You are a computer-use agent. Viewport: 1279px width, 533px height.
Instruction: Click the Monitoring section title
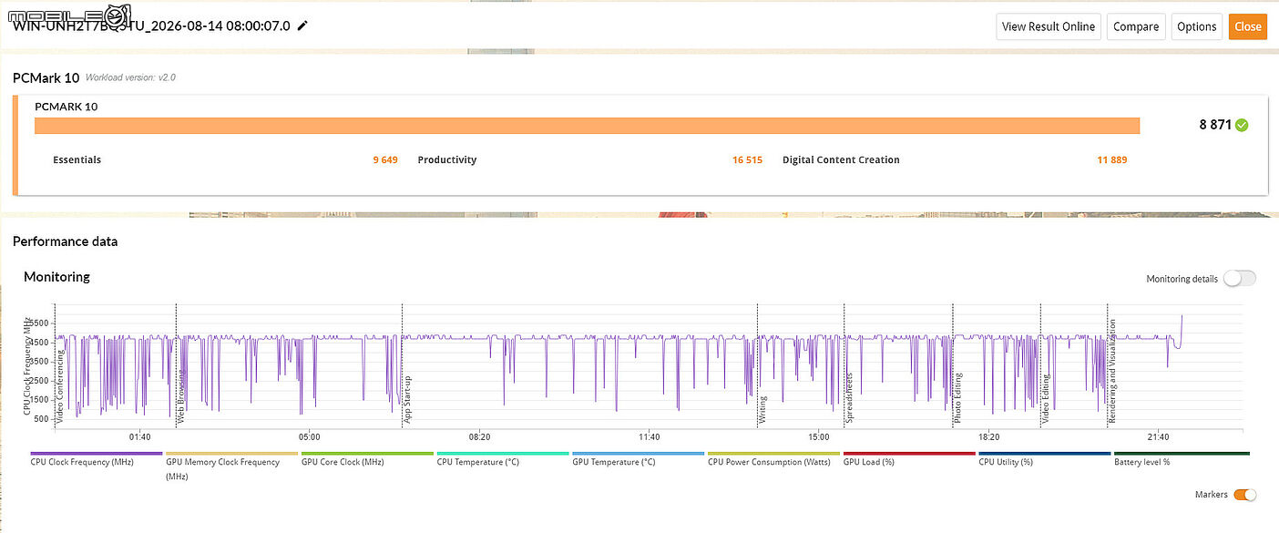(56, 277)
